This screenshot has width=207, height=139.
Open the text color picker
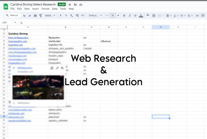[x=141, y=16]
